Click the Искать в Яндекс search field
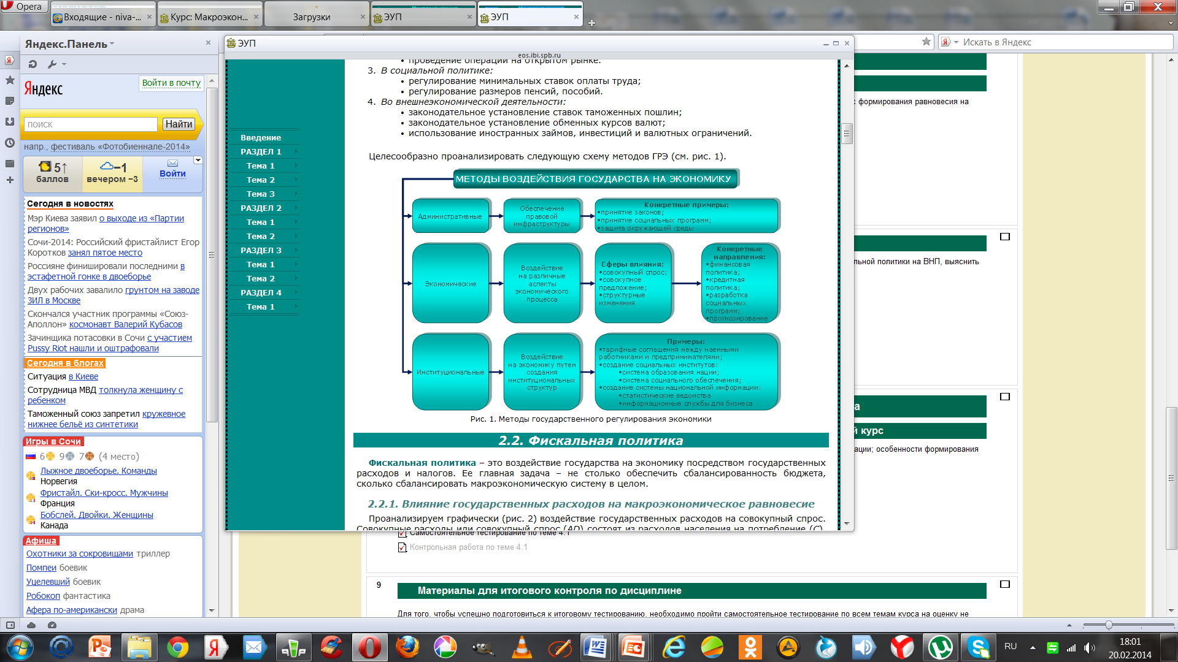Image resolution: width=1178 pixels, height=662 pixels. click(x=1066, y=42)
